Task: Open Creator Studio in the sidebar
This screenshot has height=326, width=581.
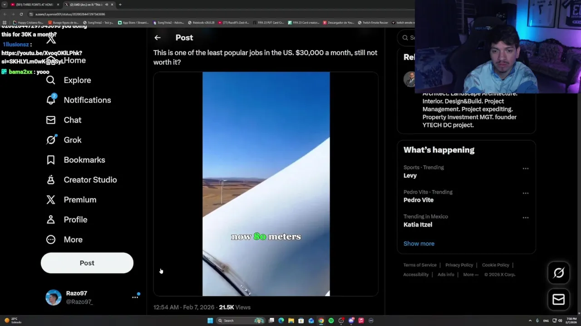Action: (x=81, y=180)
